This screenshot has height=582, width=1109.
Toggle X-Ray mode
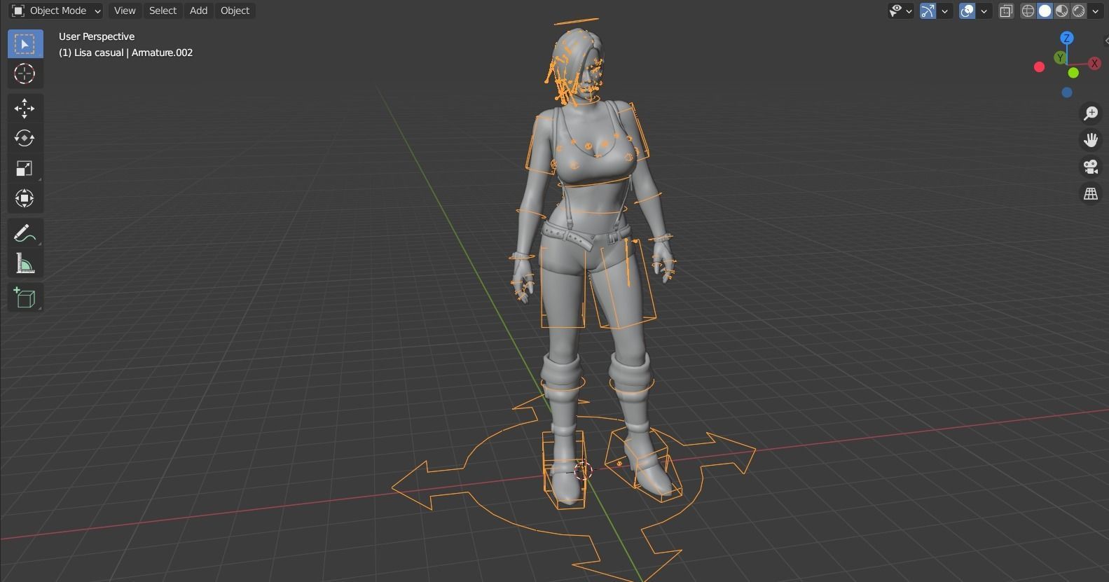1006,11
